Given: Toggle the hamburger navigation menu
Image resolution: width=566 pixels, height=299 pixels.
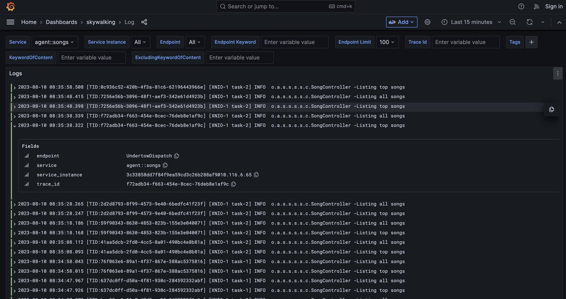Looking at the screenshot, I should [10, 22].
